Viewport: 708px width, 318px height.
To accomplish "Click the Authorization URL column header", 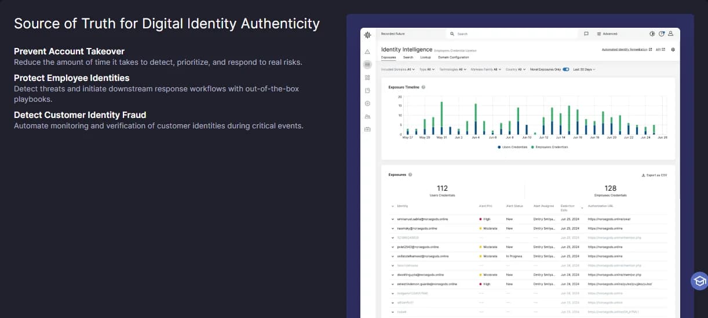I will [601, 206].
